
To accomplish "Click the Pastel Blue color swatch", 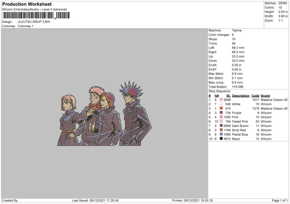I will pyautogui.click(x=221, y=134).
